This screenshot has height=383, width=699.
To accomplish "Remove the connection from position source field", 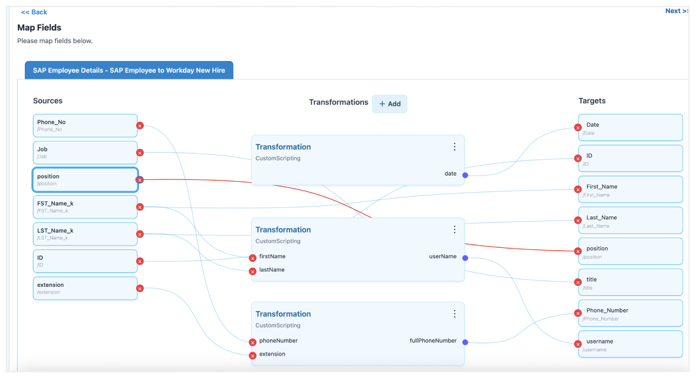I will [140, 180].
